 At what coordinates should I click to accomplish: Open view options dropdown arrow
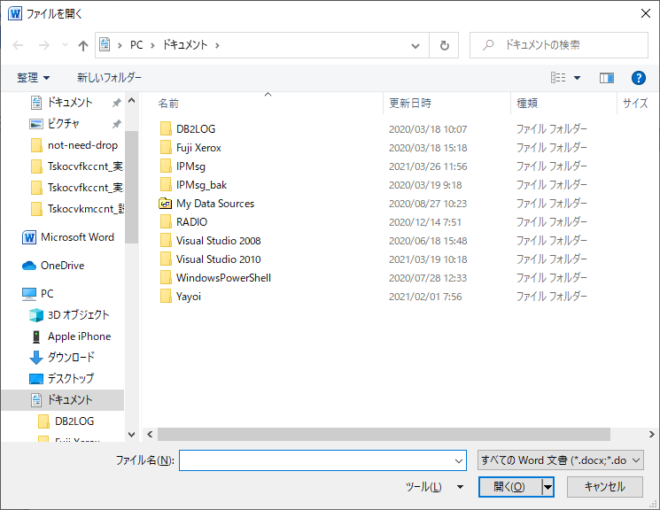click(x=577, y=77)
